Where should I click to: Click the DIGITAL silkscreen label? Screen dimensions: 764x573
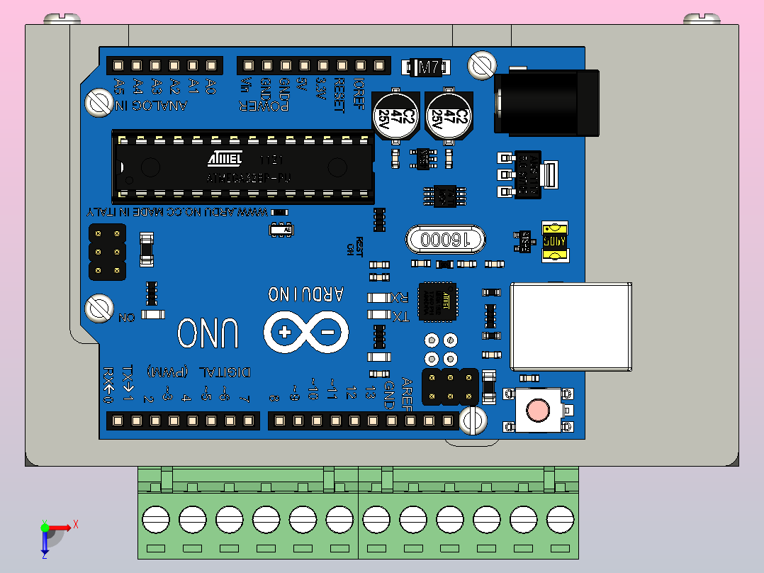225,372
